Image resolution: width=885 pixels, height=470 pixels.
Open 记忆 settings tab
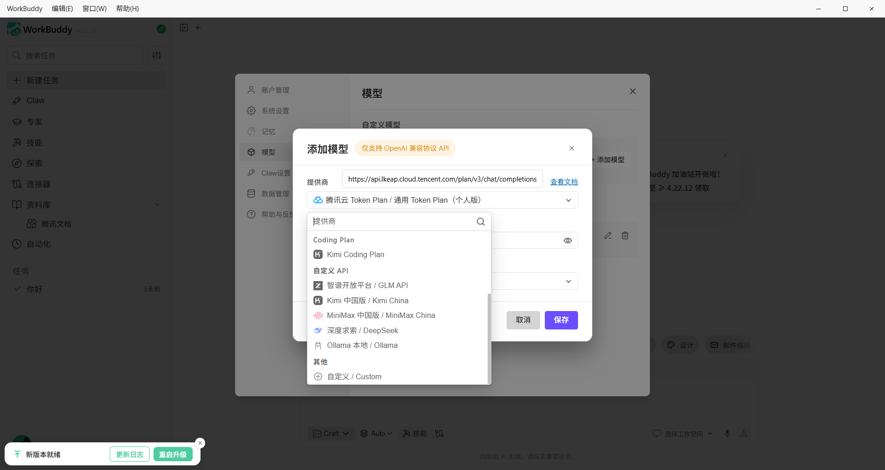(268, 131)
